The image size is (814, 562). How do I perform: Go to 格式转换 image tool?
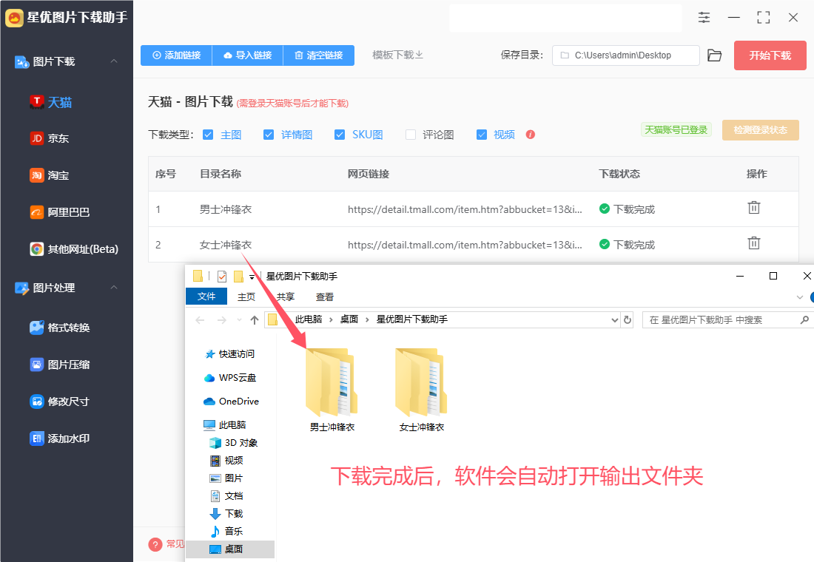pyautogui.click(x=60, y=328)
